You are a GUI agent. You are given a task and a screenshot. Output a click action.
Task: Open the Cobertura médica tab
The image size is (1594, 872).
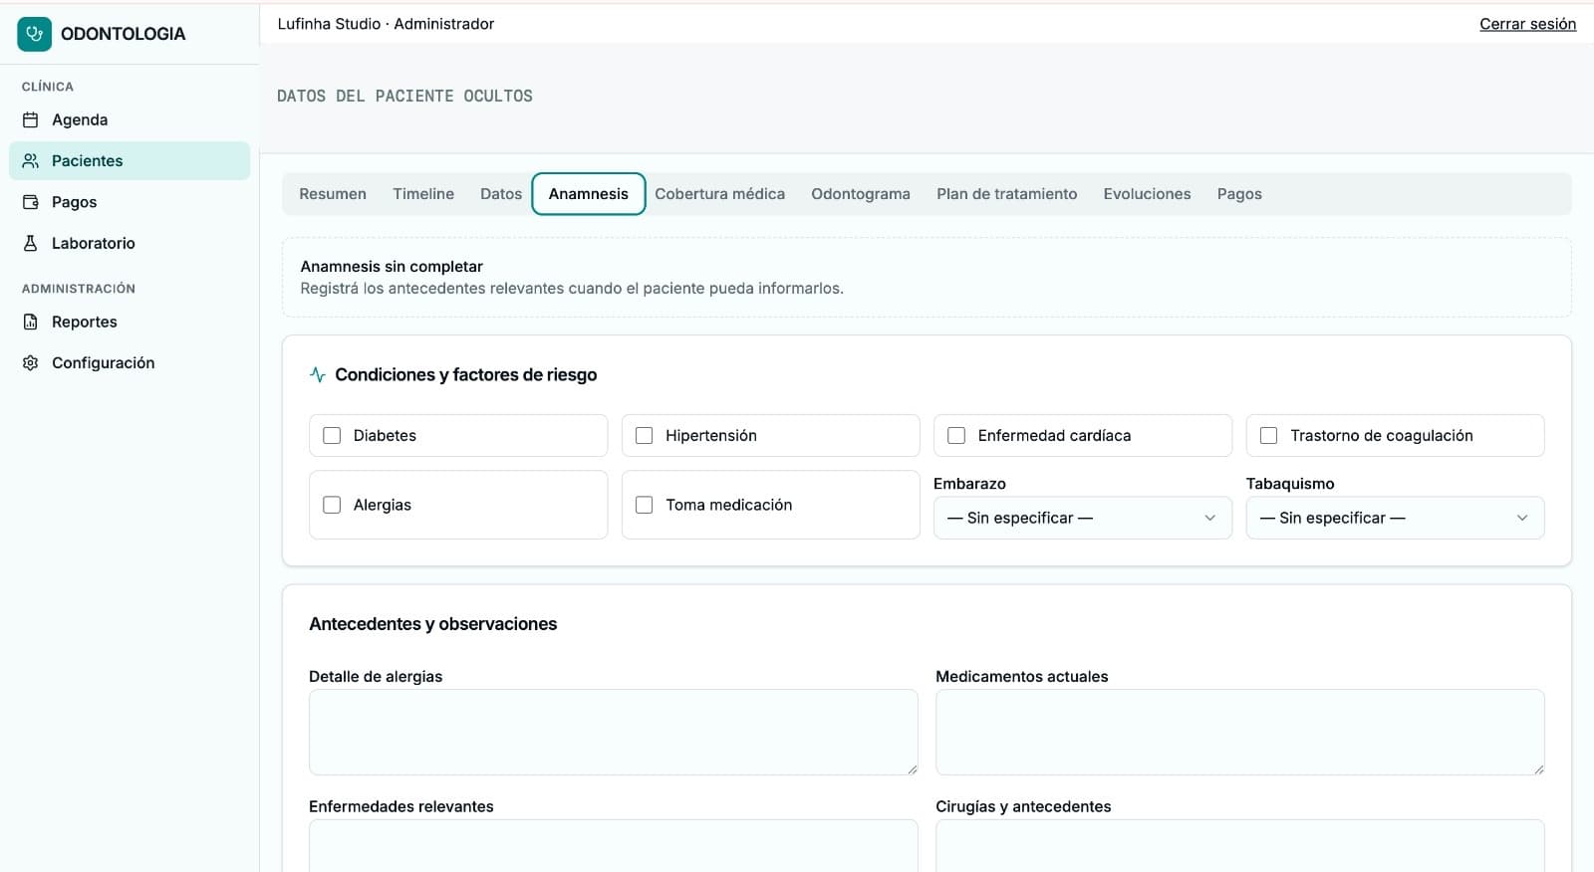pos(720,194)
